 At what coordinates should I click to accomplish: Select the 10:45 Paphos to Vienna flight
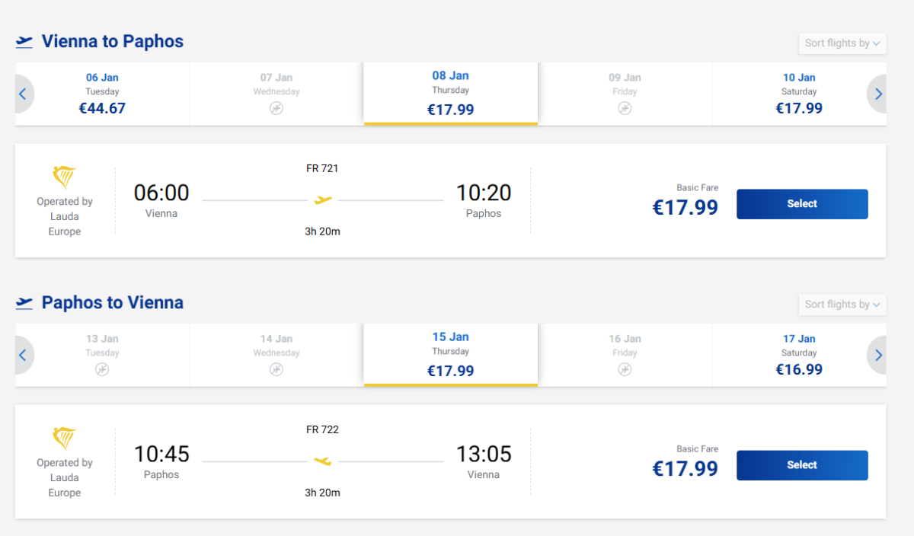tap(802, 465)
